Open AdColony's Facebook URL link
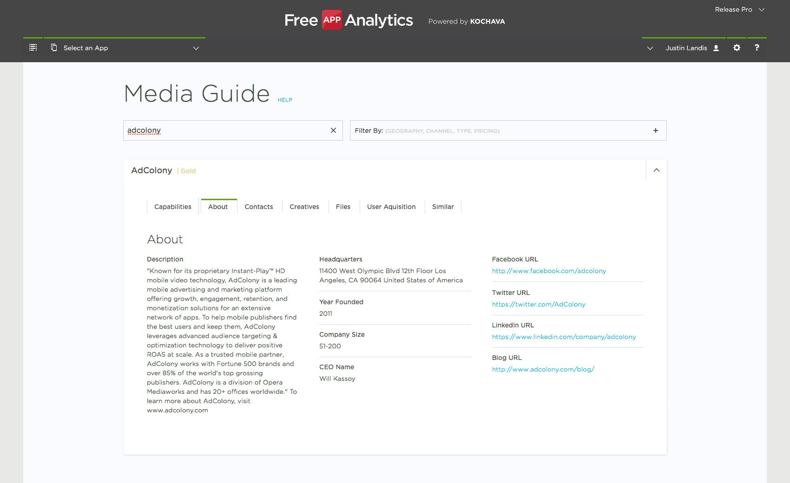 point(549,271)
